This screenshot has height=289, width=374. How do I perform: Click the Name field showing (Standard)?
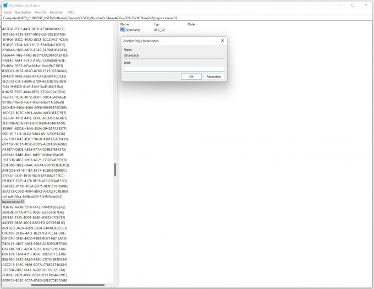[174, 56]
